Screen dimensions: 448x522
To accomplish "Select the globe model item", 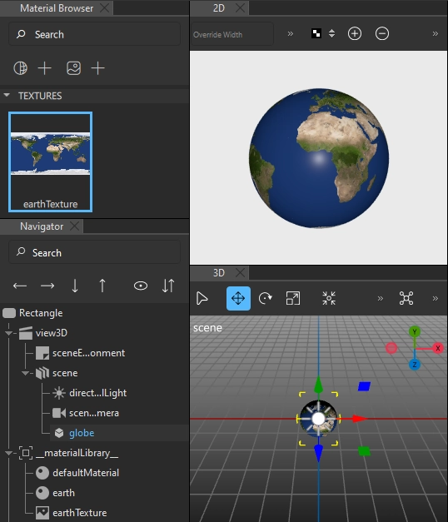I will (82, 433).
